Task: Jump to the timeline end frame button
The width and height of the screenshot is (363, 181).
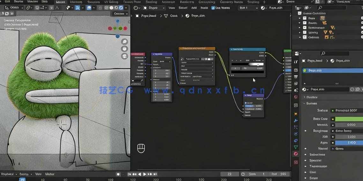Action: (155, 174)
